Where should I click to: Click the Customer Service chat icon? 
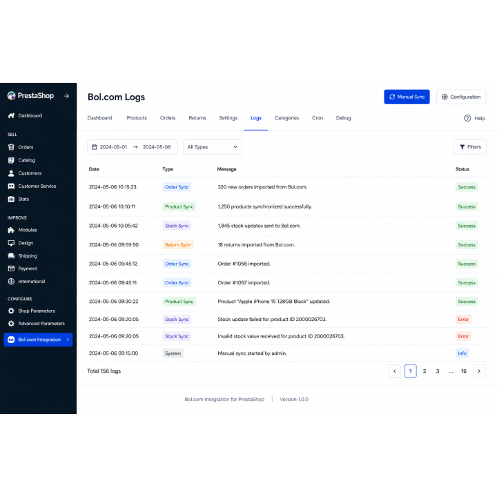pyautogui.click(x=11, y=186)
